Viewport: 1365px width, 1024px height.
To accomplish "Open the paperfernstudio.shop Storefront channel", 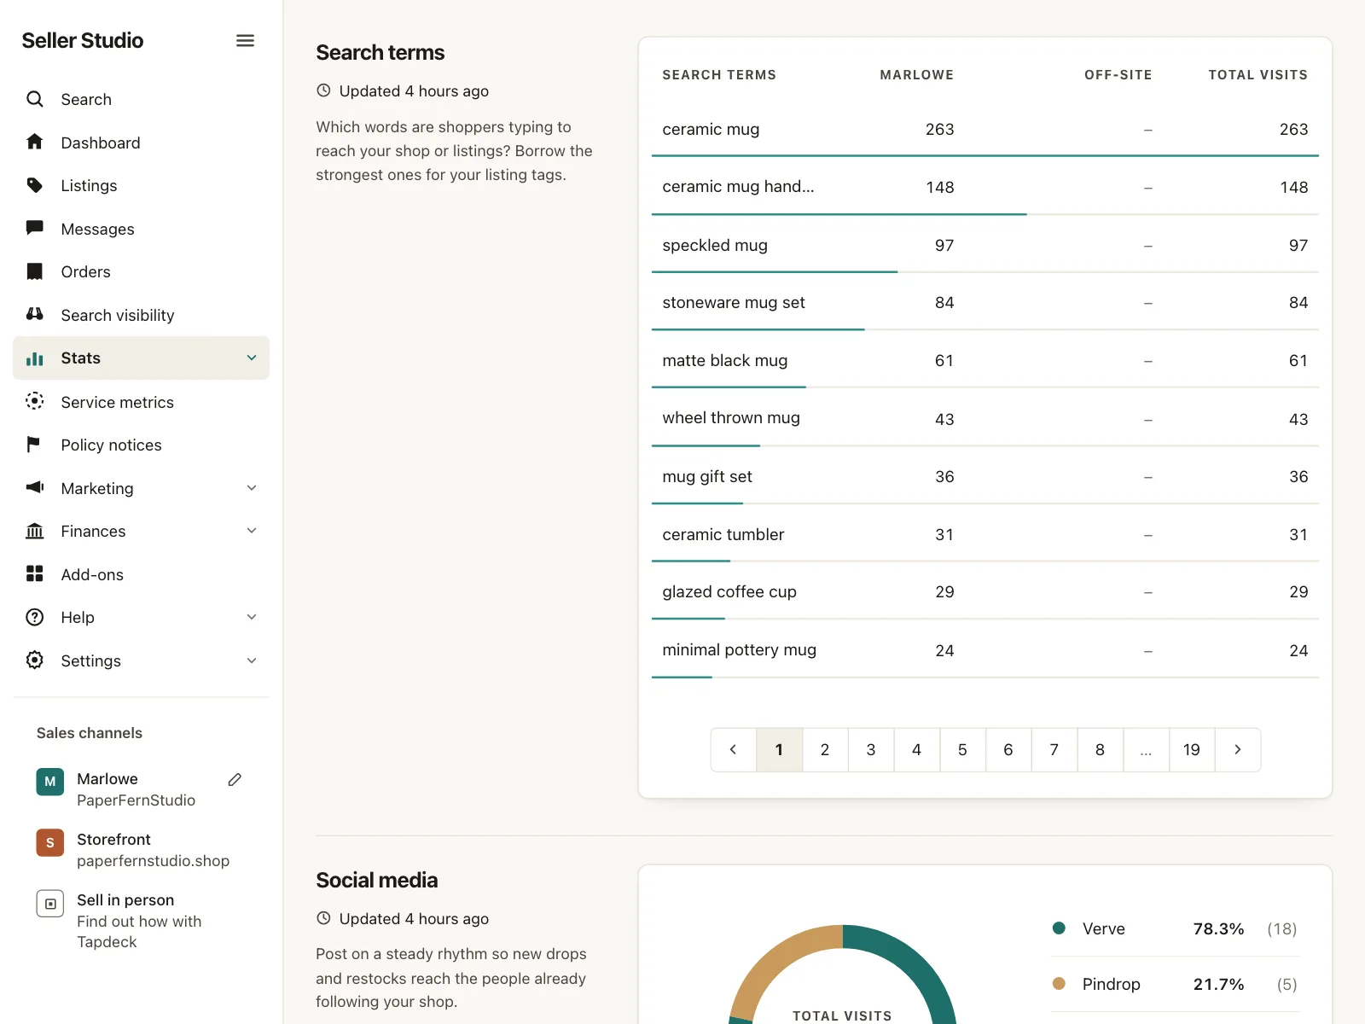I will click(141, 850).
